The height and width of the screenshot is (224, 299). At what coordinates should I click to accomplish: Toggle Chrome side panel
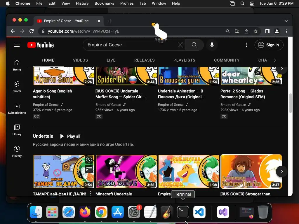(x=267, y=31)
